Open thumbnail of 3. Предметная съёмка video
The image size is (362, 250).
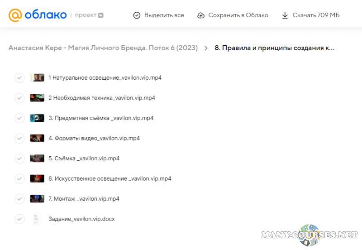(37, 118)
